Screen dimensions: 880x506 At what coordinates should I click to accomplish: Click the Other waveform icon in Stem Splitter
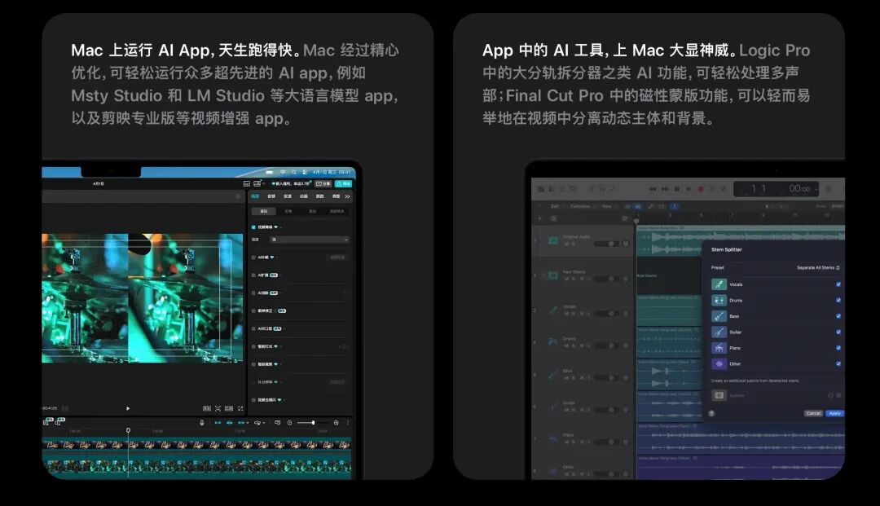[x=719, y=363]
